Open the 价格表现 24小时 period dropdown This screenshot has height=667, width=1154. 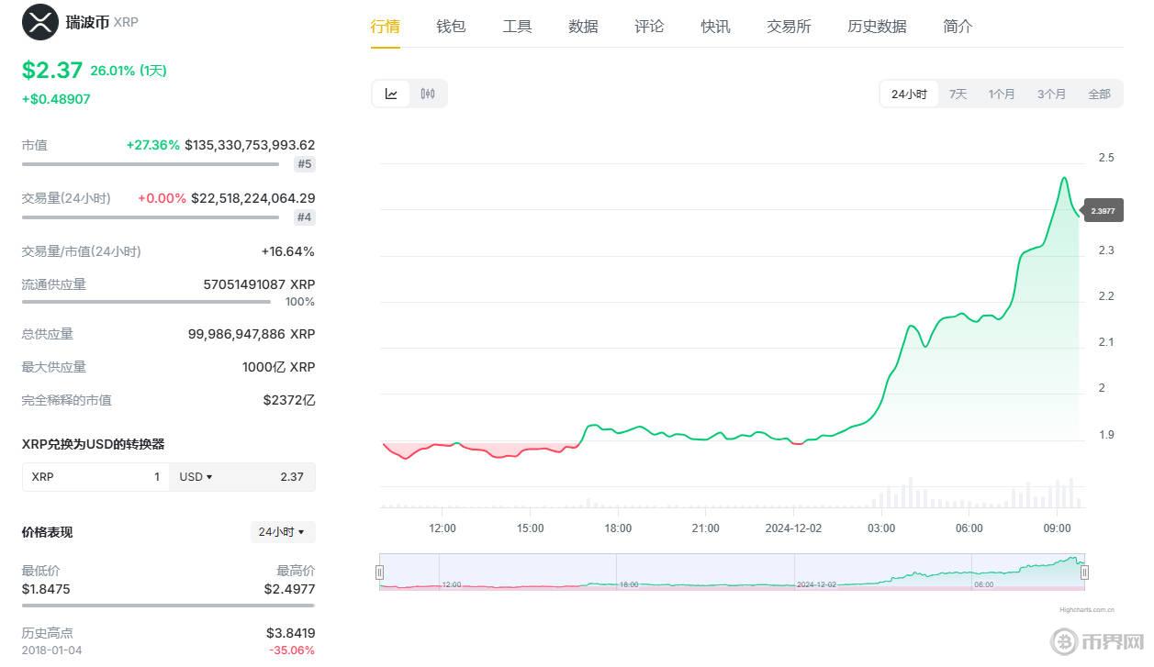click(283, 532)
